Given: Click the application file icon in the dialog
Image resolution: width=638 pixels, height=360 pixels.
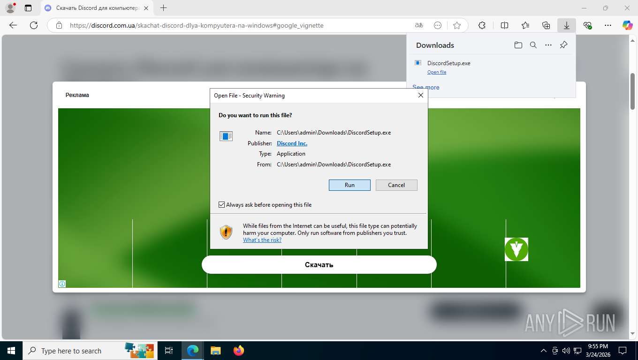Looking at the screenshot, I should point(226,136).
